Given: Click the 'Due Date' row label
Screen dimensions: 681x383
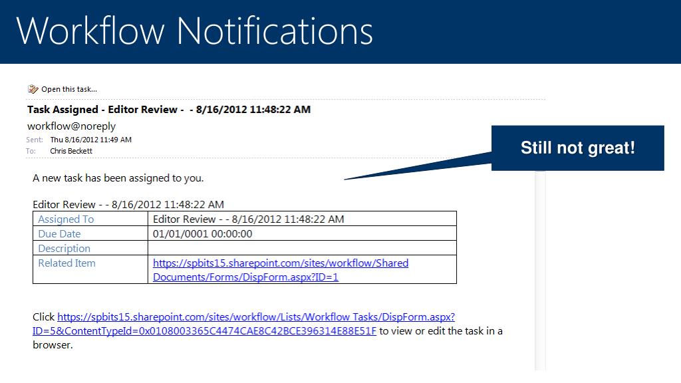Looking at the screenshot, I should tap(59, 233).
